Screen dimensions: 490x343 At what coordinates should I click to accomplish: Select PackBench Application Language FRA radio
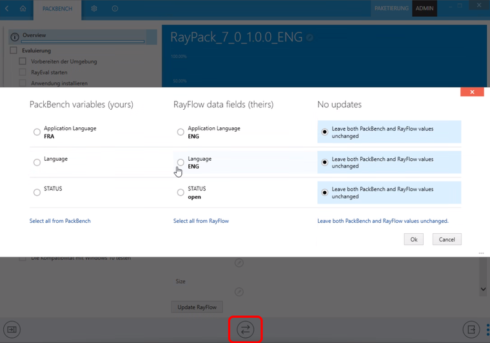pos(37,132)
